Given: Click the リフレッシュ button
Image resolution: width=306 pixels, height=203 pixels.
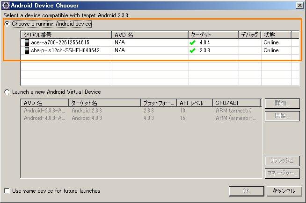Looking at the screenshot, I should 282,161.
